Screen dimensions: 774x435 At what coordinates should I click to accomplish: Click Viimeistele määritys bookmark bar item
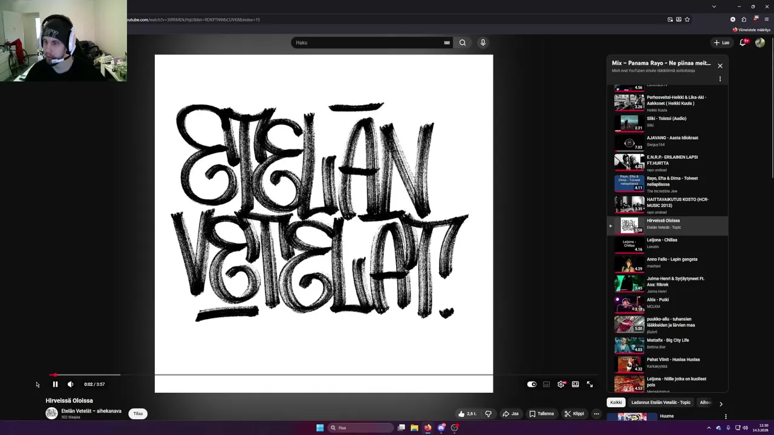(752, 30)
